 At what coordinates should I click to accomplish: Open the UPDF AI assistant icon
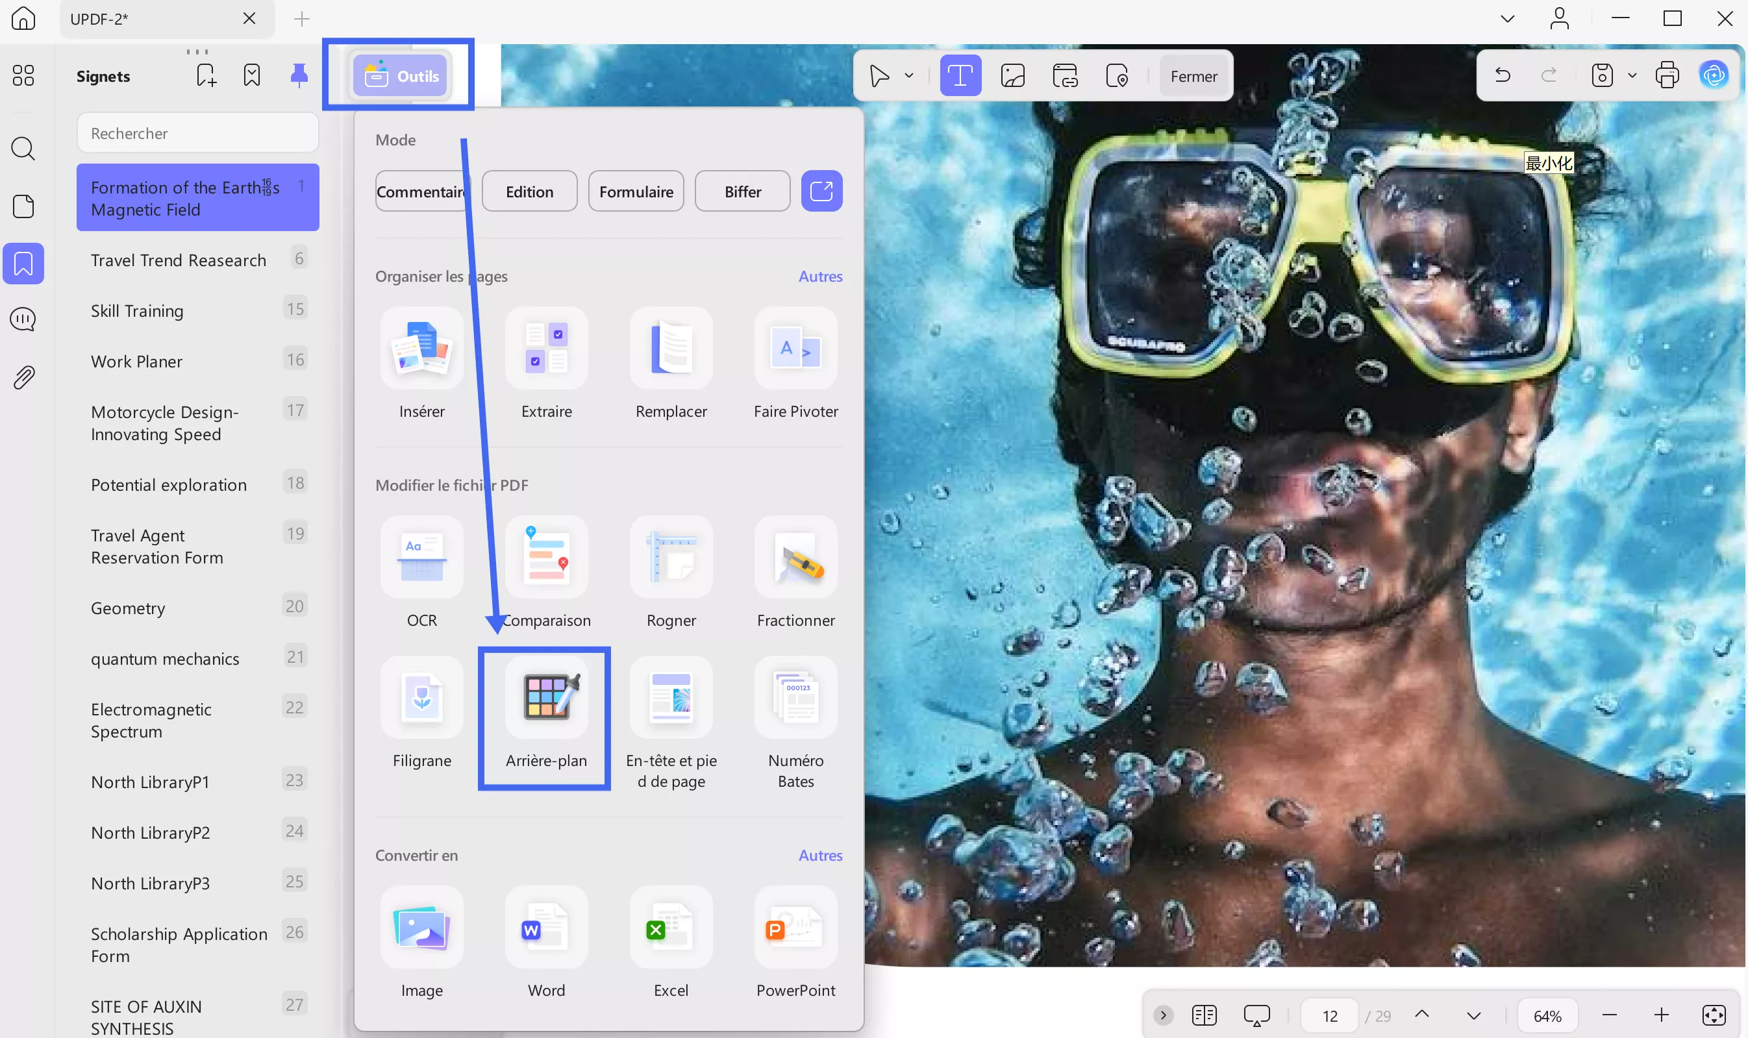1713,75
